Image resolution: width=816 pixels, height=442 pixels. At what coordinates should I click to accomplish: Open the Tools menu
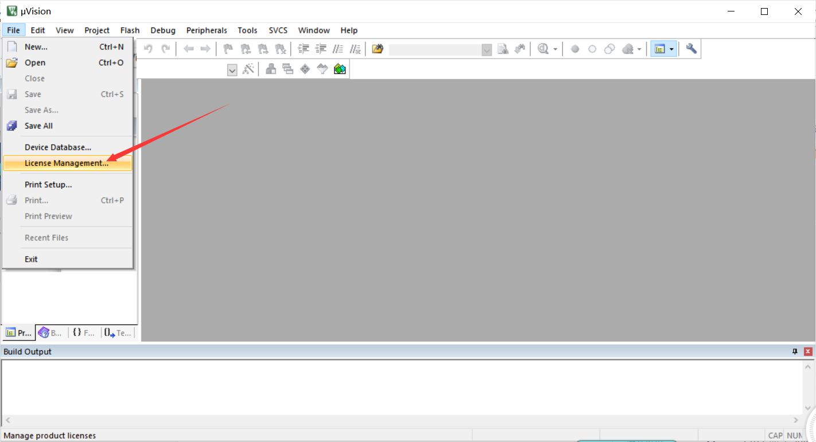248,30
